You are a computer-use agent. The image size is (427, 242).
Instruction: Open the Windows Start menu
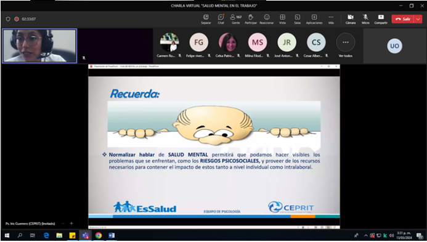pyautogui.click(x=7, y=235)
